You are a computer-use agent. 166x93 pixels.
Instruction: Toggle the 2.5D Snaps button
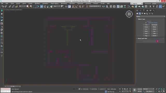(73, 6)
